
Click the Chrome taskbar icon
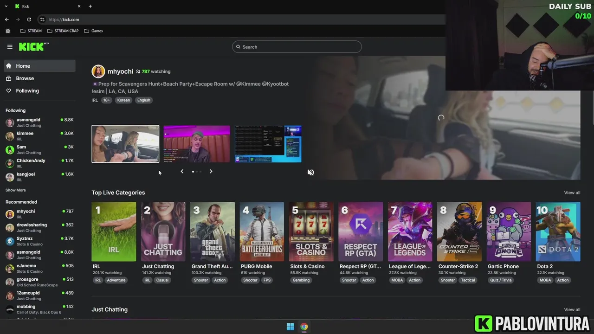304,327
